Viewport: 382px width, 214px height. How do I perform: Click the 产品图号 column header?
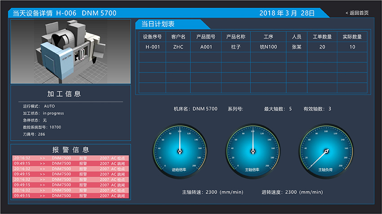(206, 37)
